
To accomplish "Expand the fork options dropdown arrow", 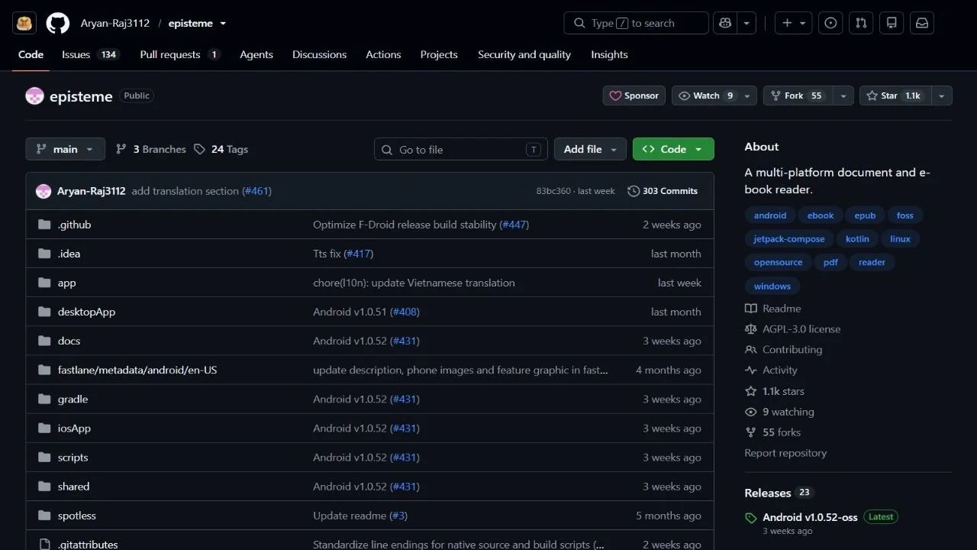I will [843, 95].
